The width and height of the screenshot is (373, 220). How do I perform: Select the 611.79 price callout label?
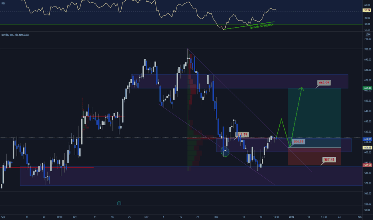point(242,135)
